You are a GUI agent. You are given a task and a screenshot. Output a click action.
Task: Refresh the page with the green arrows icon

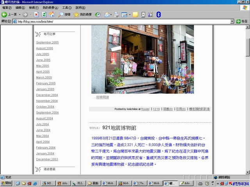tap(44, 15)
